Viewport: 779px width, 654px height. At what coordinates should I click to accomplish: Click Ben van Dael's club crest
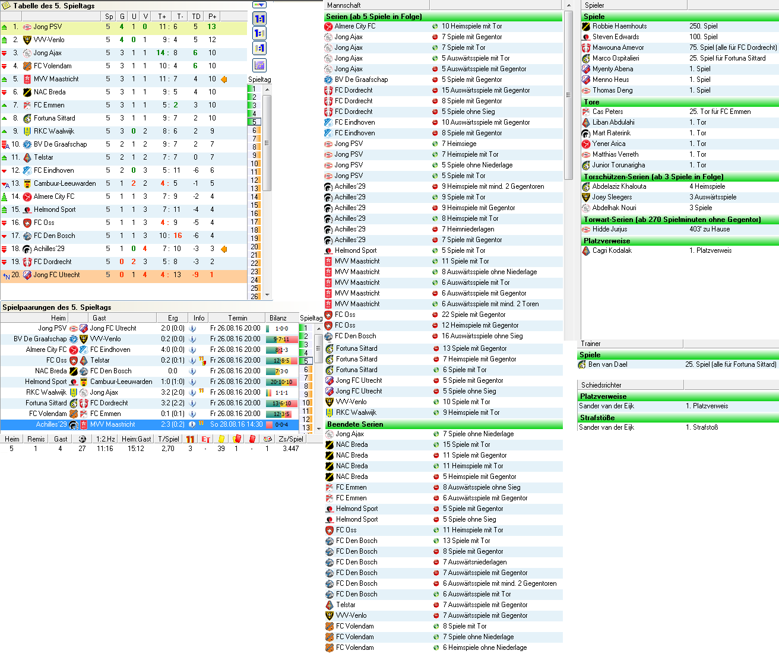[582, 364]
